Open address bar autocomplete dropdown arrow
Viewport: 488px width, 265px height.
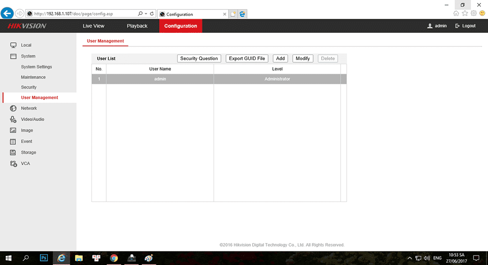(146, 14)
